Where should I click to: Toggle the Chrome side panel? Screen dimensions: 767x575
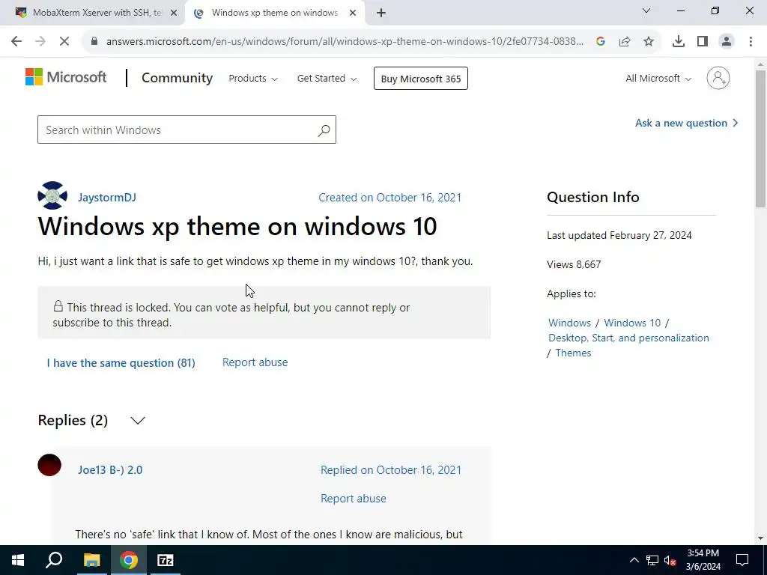[703, 42]
